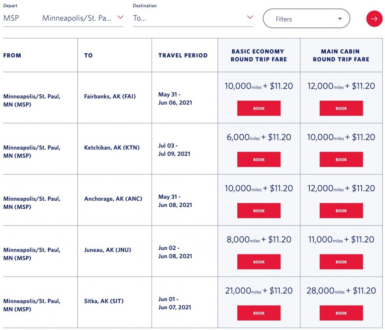Click the red arrow search button
This screenshot has height=330, width=385.
(374, 18)
